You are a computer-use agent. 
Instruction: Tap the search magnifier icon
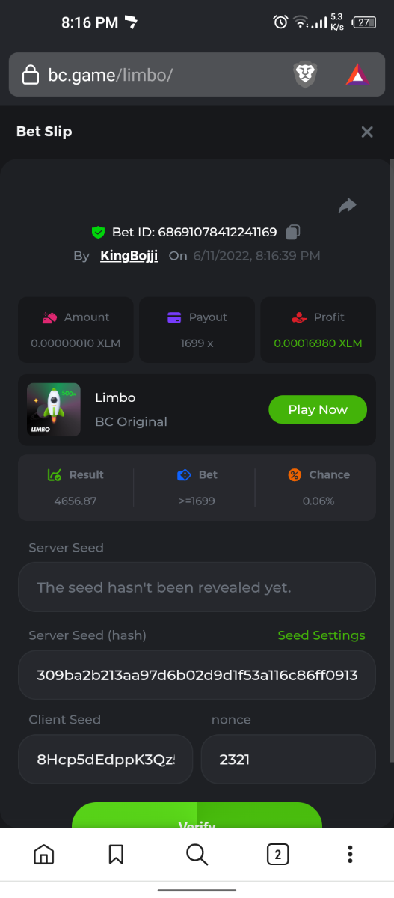coord(197,854)
